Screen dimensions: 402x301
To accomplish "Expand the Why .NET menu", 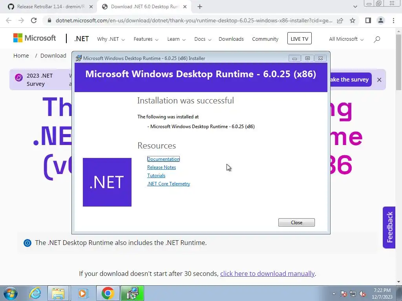I will click(111, 39).
